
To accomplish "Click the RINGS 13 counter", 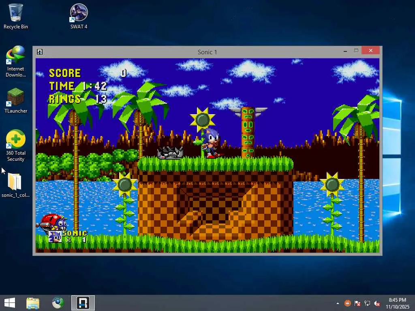I will (78, 99).
